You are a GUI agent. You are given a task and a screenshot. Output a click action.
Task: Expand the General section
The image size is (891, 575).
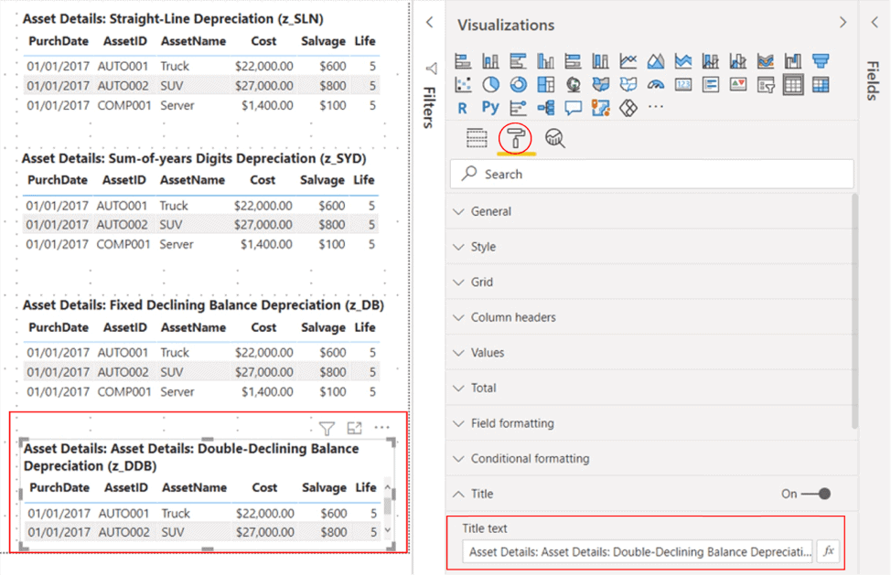(x=651, y=211)
